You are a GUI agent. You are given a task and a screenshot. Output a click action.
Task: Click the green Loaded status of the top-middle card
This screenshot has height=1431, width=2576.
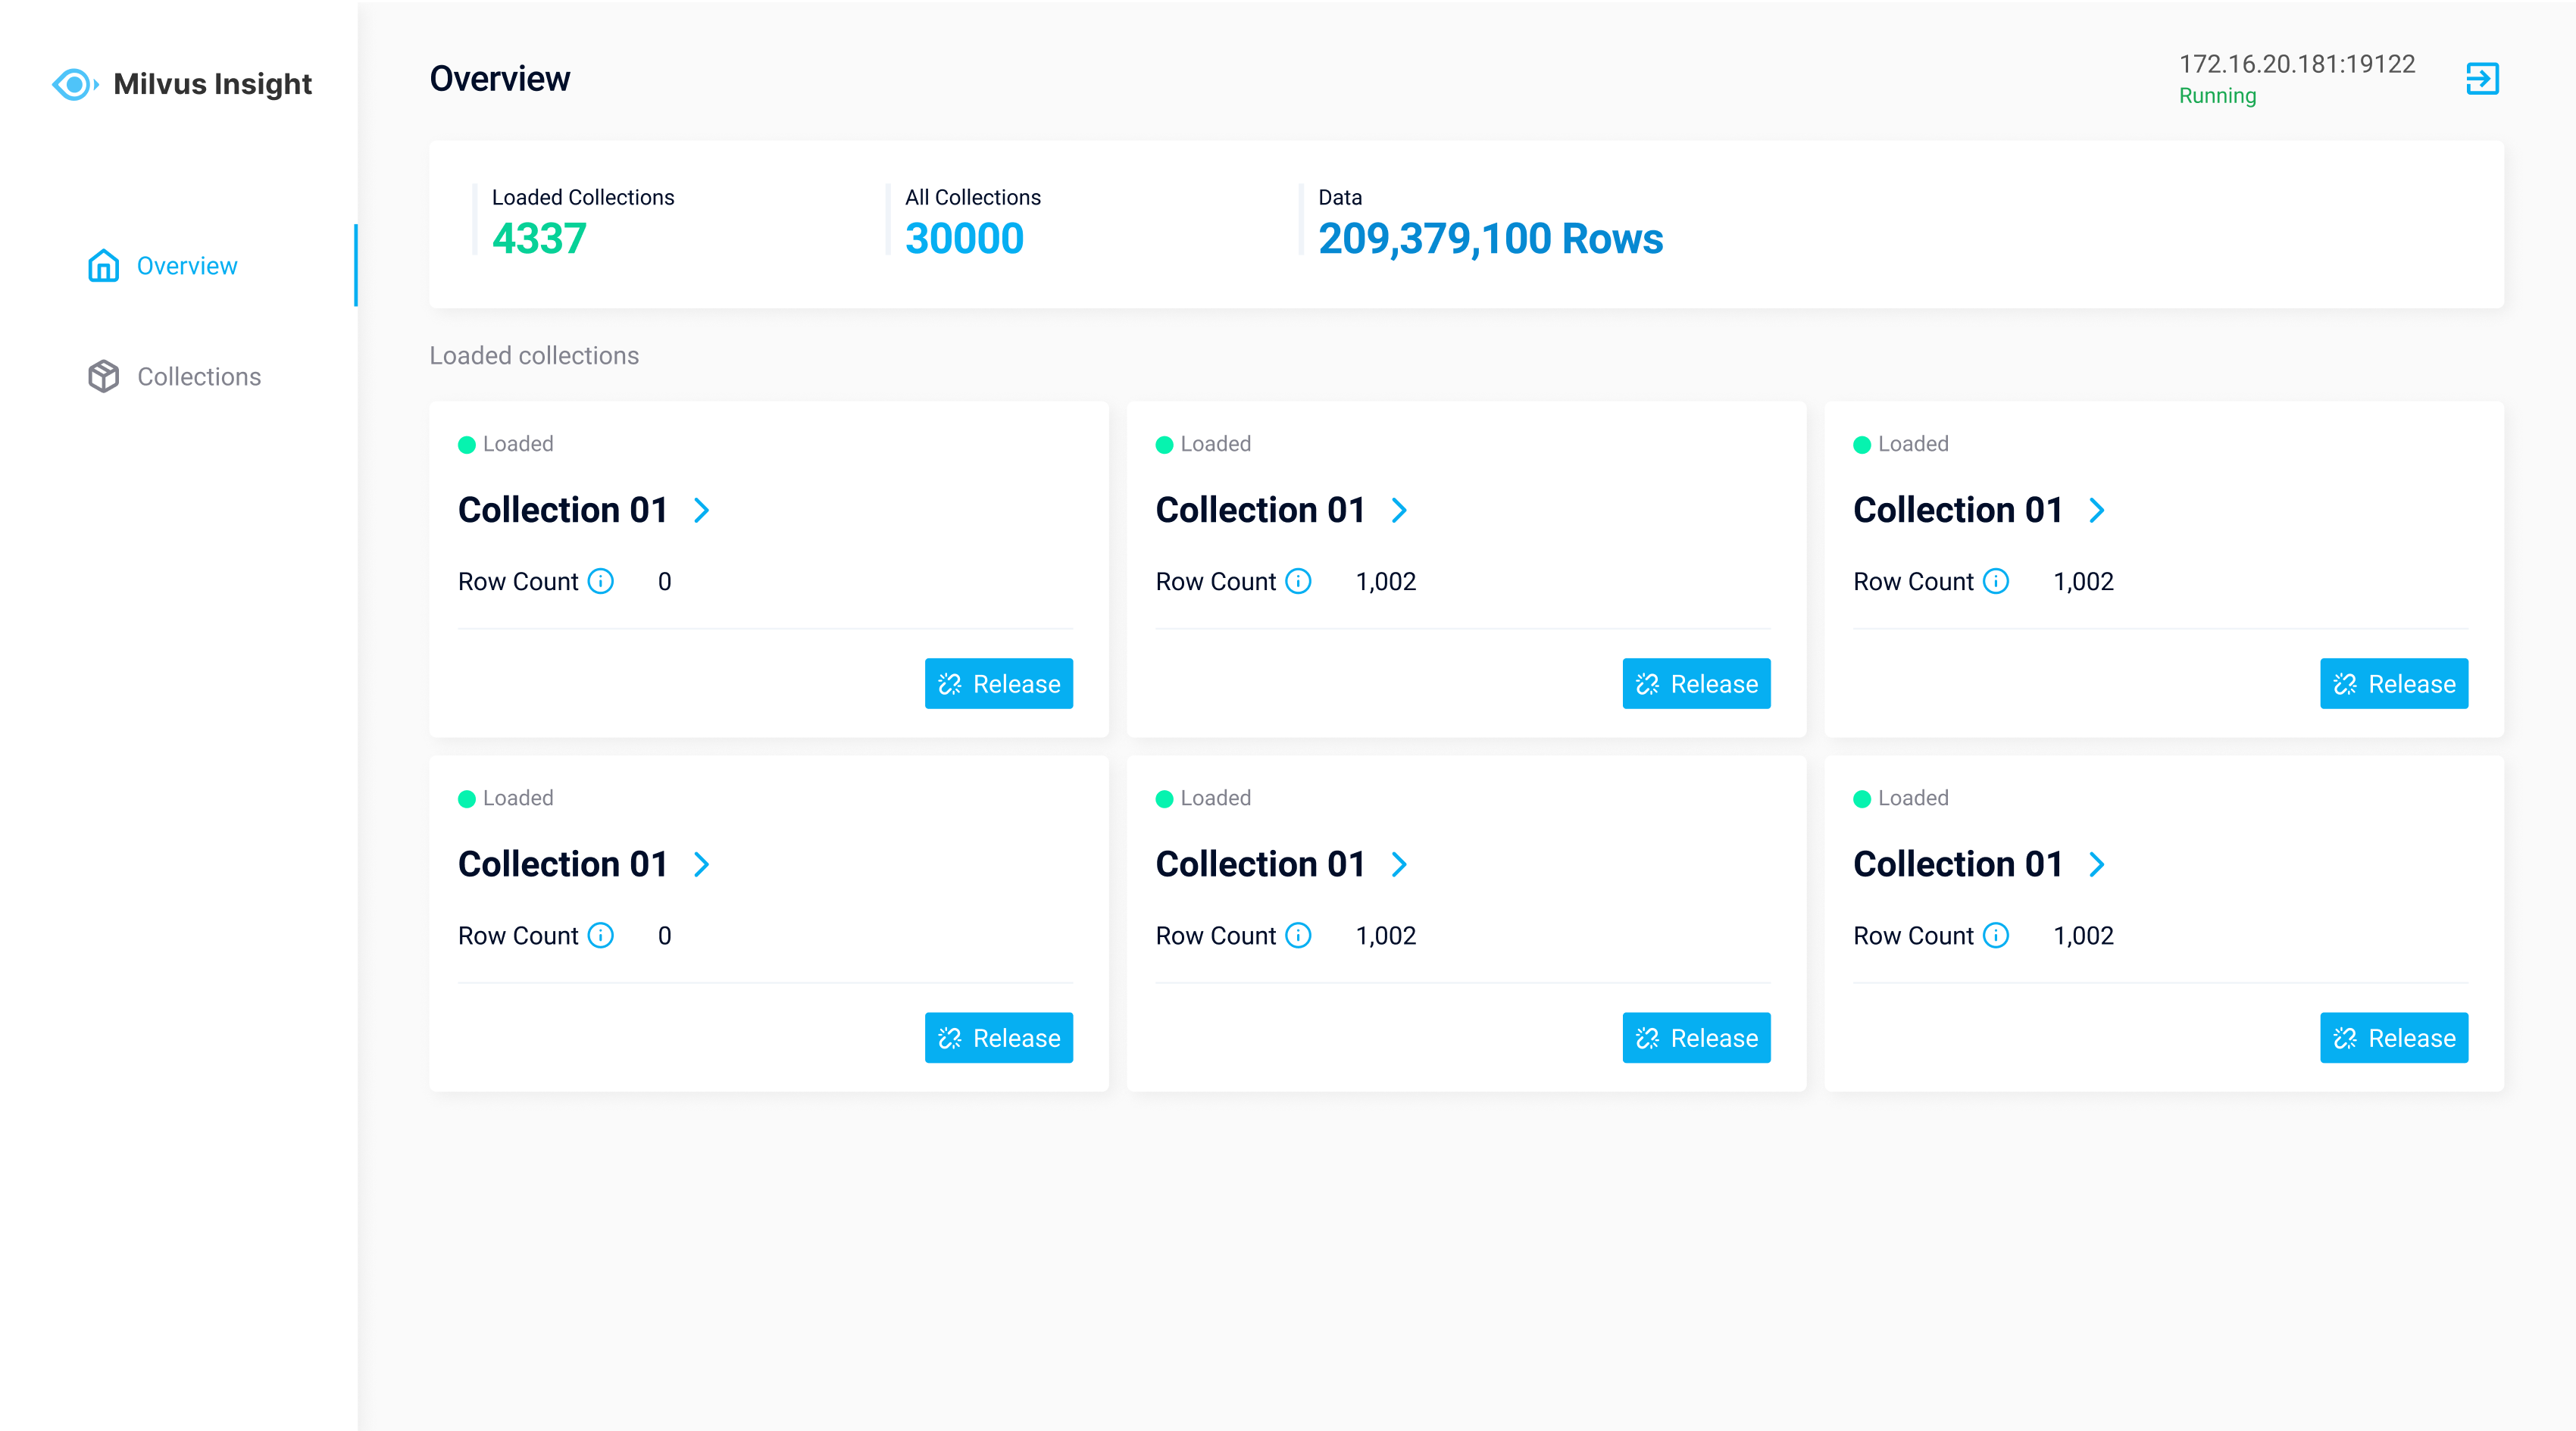pos(1203,444)
